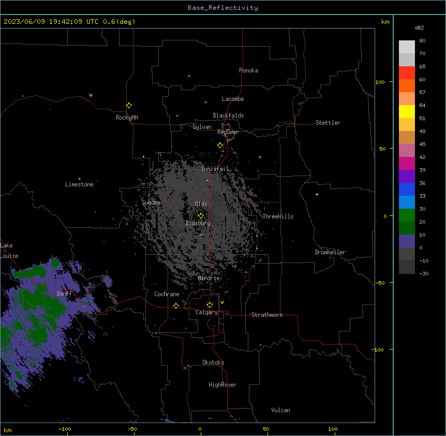The height and width of the screenshot is (436, 446).
Task: Click the dBZ legend heading
Action: point(419,27)
